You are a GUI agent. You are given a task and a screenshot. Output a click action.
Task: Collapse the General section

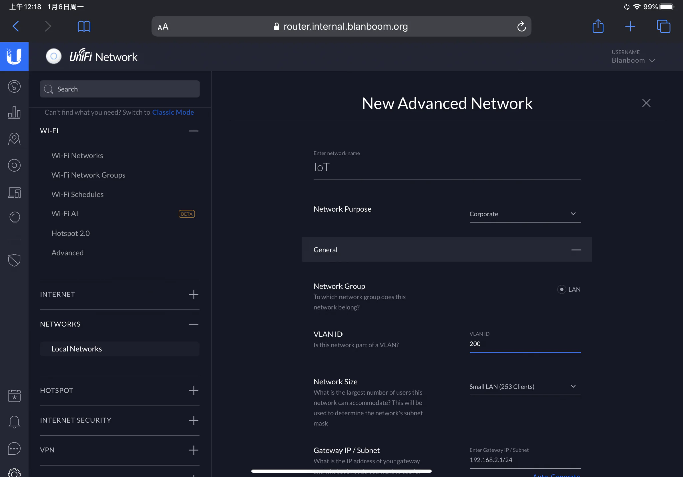[x=576, y=250]
